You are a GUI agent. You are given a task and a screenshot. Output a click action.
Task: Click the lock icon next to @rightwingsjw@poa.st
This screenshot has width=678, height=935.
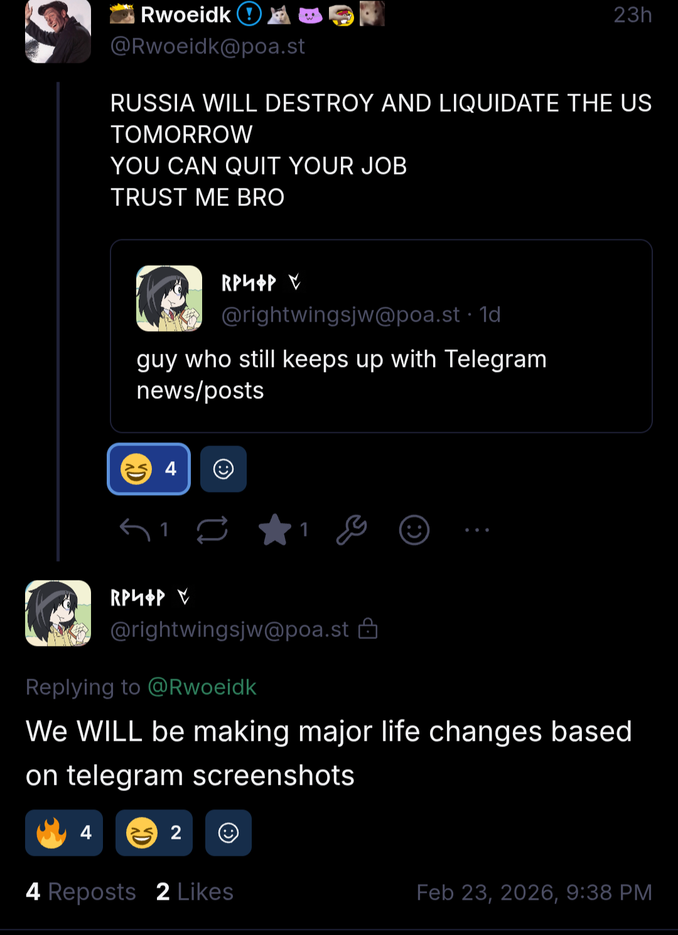click(x=368, y=629)
